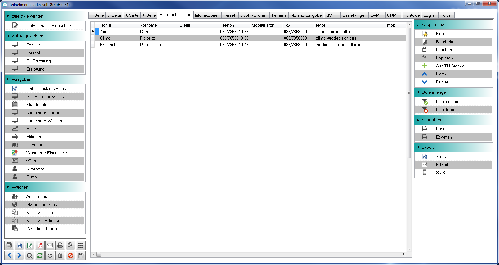Open the Qualifikationen tab
The height and width of the screenshot is (265, 499).
[254, 15]
